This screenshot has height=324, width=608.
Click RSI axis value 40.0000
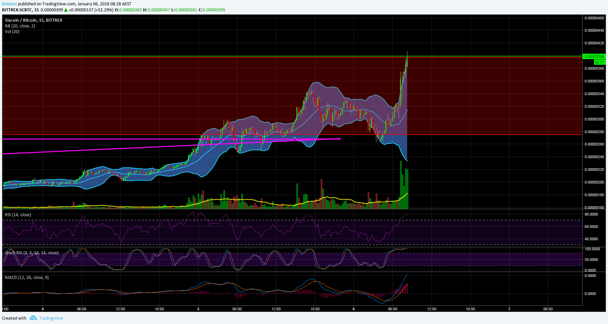click(591, 239)
